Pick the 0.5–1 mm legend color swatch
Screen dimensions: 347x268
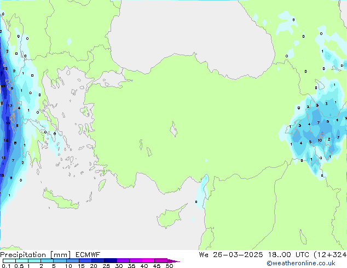[x=22, y=261]
